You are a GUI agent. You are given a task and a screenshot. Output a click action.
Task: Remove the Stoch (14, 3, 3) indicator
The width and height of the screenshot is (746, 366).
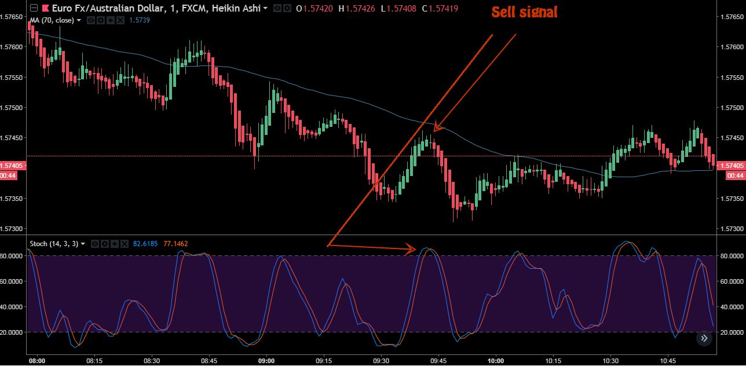point(125,244)
